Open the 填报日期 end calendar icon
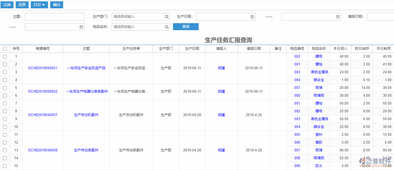394x170 pixels. point(81,27)
